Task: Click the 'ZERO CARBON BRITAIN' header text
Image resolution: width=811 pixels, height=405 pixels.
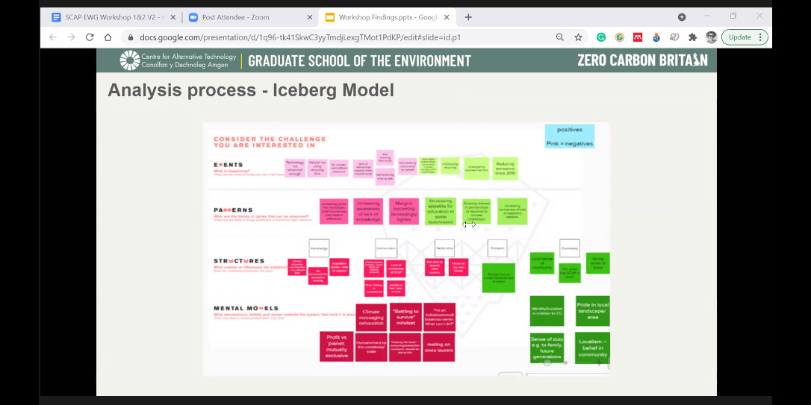Action: (x=642, y=60)
